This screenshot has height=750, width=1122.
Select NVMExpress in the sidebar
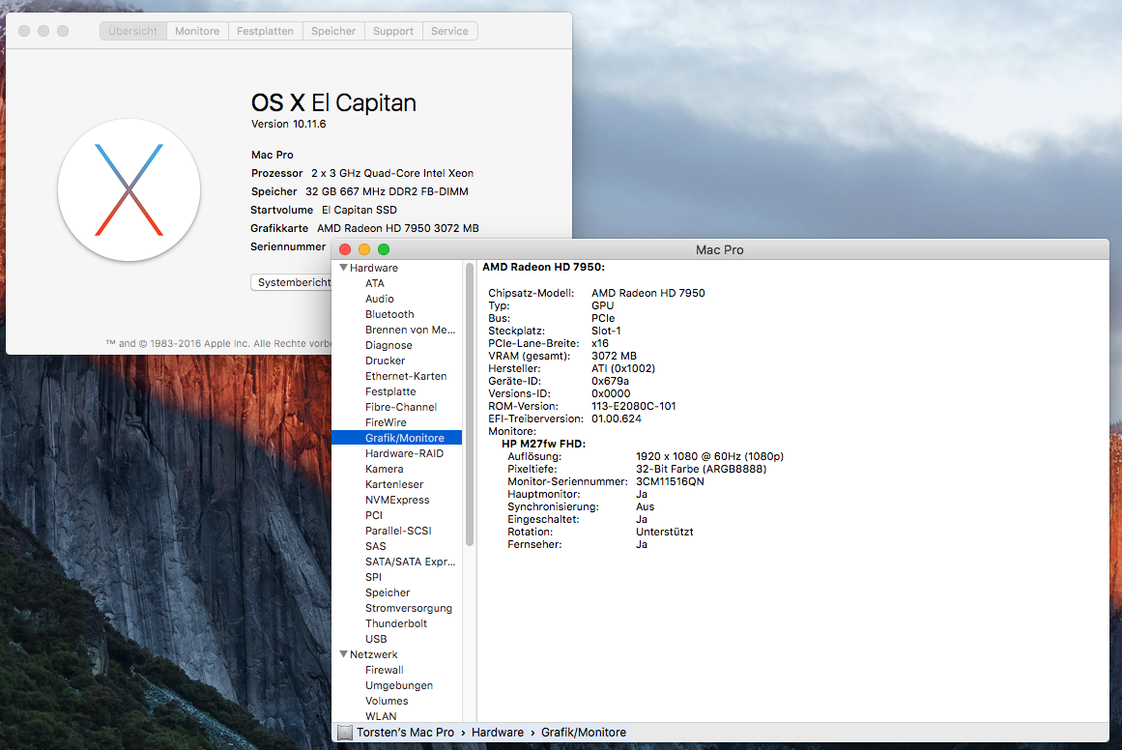[x=397, y=500]
